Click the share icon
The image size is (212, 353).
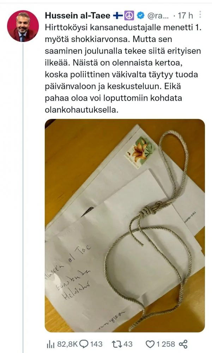[x=183, y=344]
